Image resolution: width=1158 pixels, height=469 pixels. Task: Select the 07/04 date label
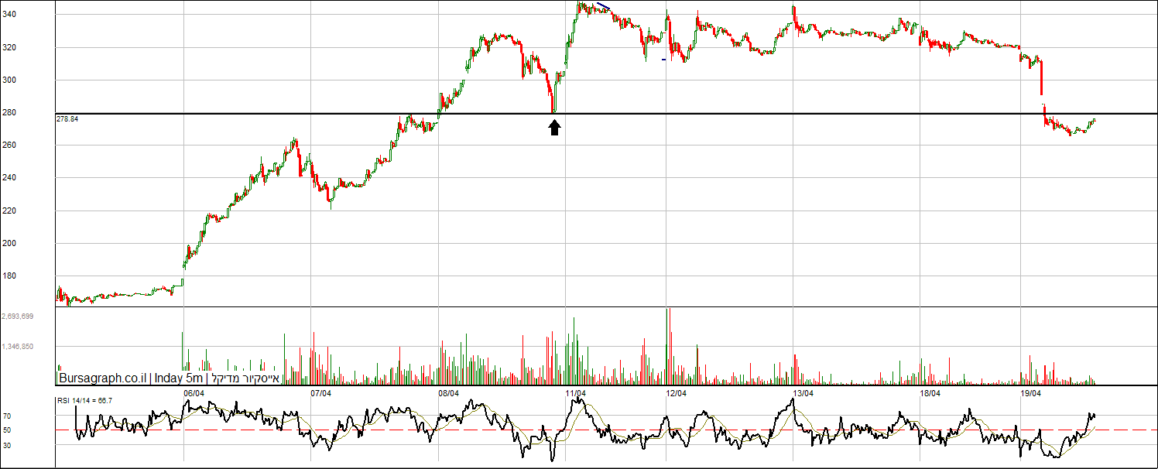pyautogui.click(x=321, y=393)
